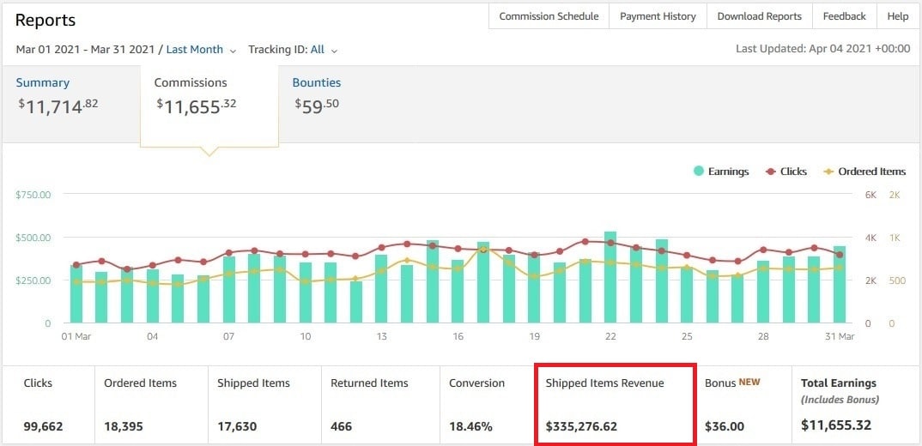
Task: Select the Clicks total 99,662 cell
Action: (48, 404)
